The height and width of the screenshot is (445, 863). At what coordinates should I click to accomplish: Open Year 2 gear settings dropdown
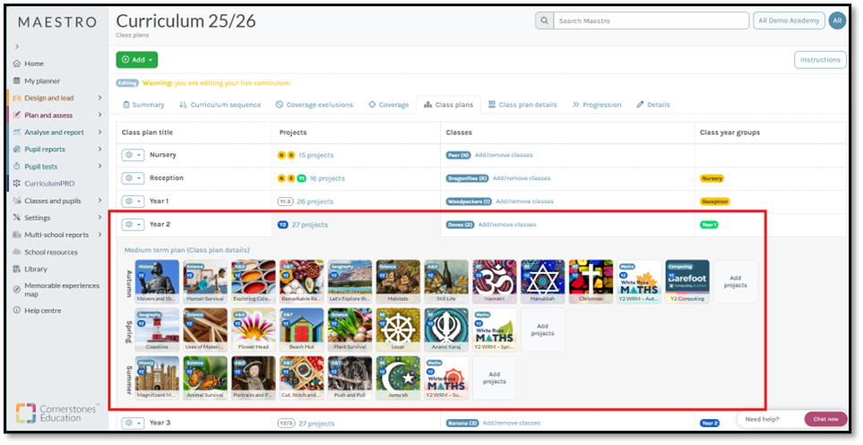point(133,225)
